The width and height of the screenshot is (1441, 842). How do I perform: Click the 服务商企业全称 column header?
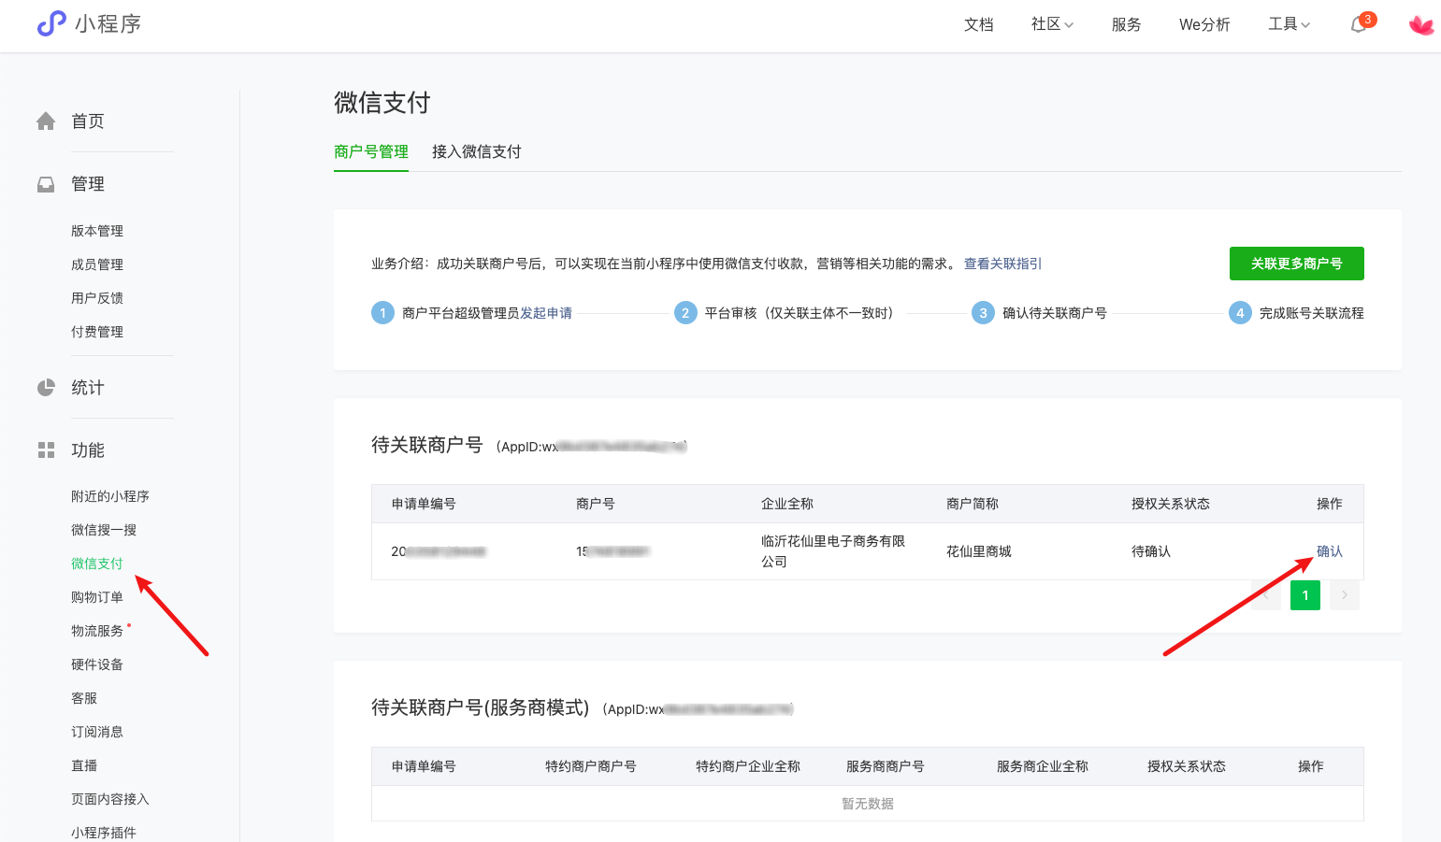point(1043,766)
